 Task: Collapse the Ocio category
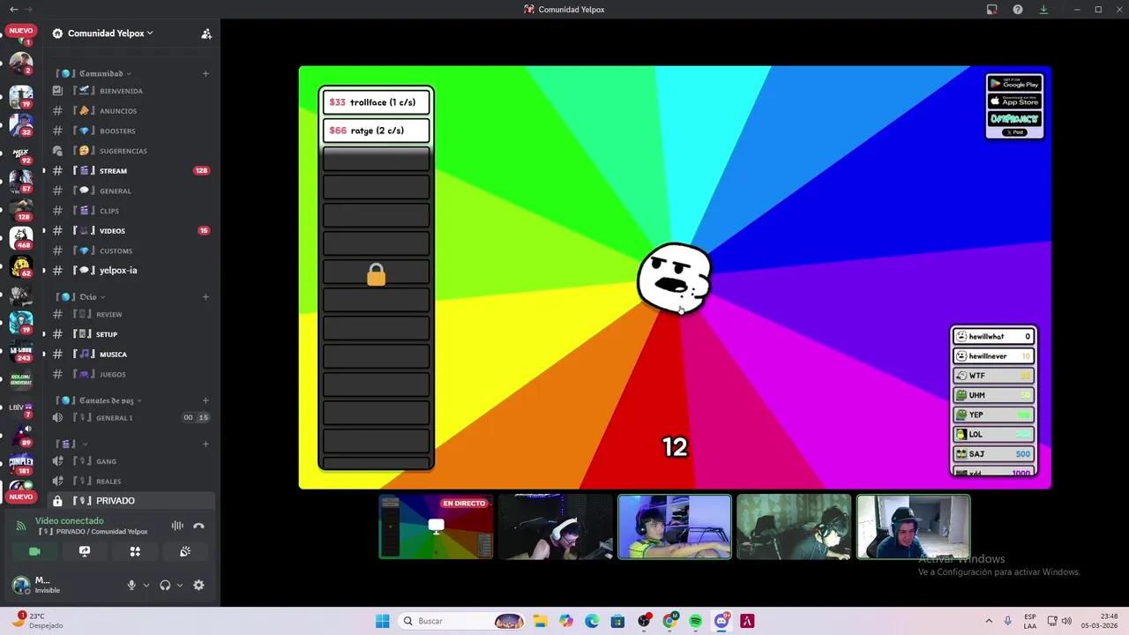[x=80, y=297]
